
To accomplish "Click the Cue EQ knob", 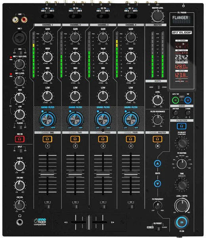I will coord(20,166).
